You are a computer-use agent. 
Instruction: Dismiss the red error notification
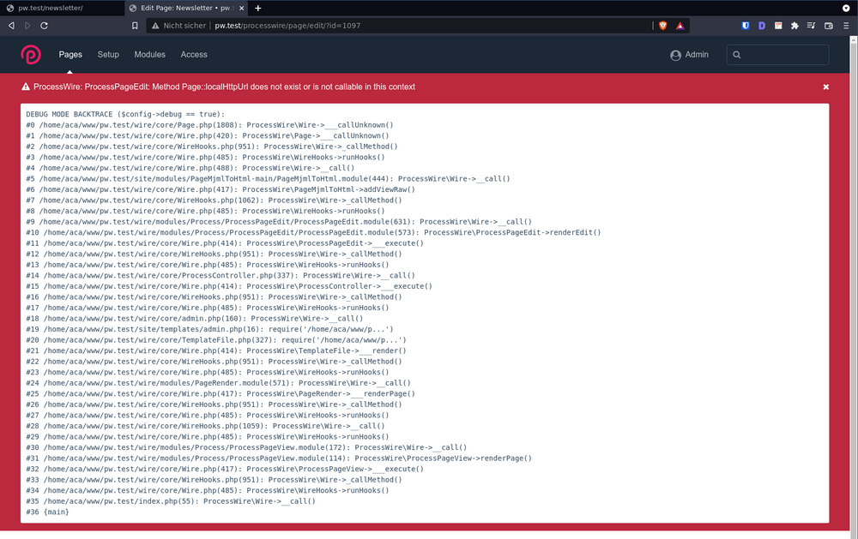click(x=826, y=87)
